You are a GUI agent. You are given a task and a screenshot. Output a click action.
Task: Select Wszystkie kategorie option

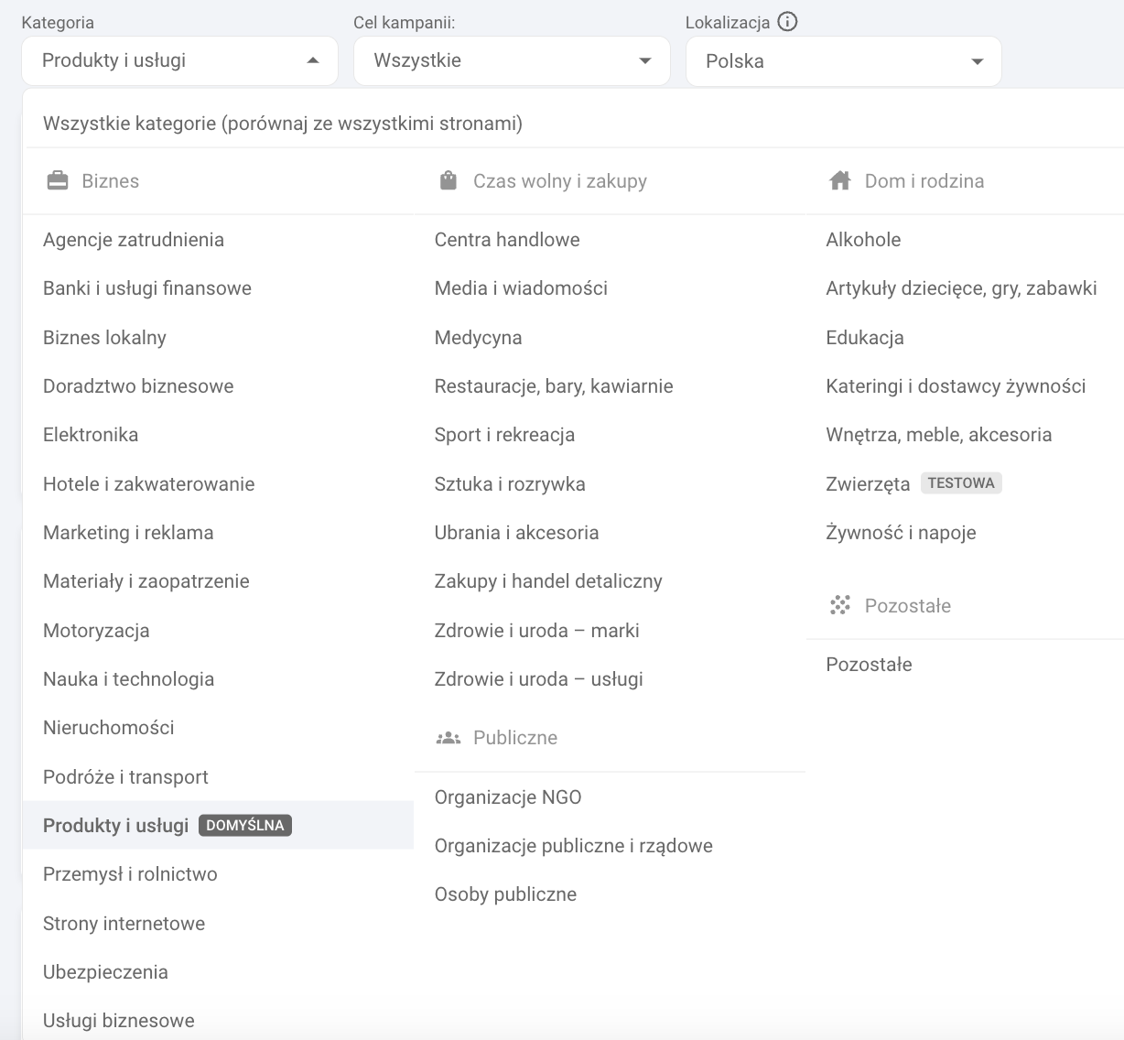282,124
